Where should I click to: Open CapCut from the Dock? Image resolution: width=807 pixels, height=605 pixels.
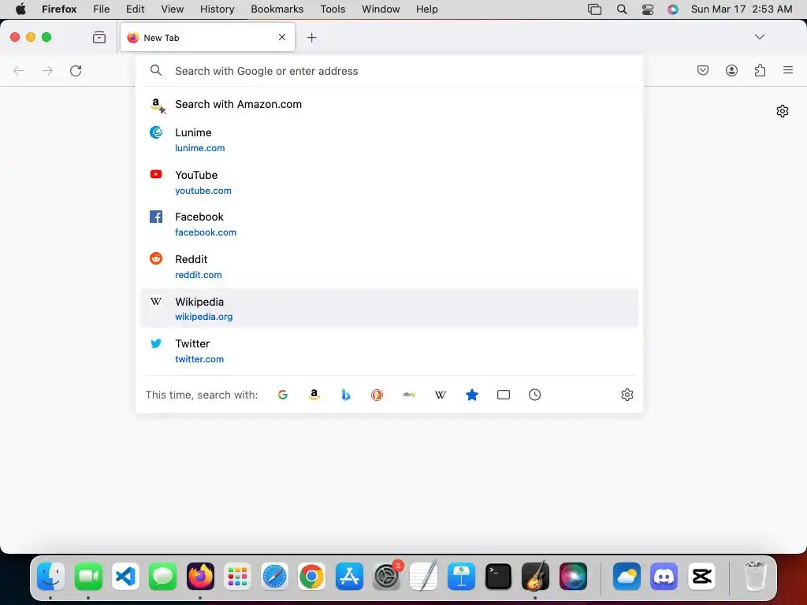coord(701,576)
